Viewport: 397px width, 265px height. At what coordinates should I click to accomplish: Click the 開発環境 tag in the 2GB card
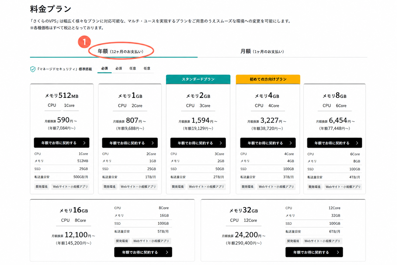pos(178,187)
